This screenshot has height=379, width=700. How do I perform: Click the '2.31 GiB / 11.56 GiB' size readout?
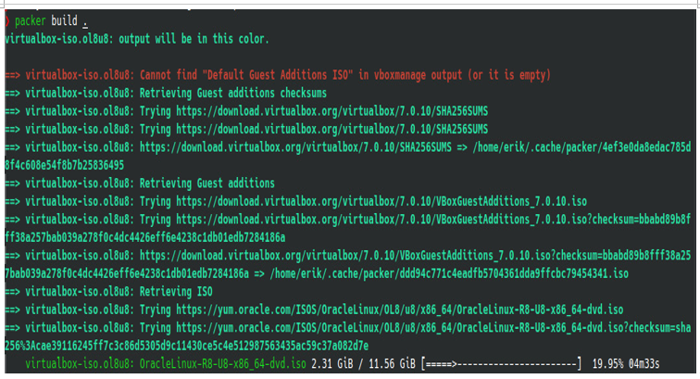coord(363,364)
